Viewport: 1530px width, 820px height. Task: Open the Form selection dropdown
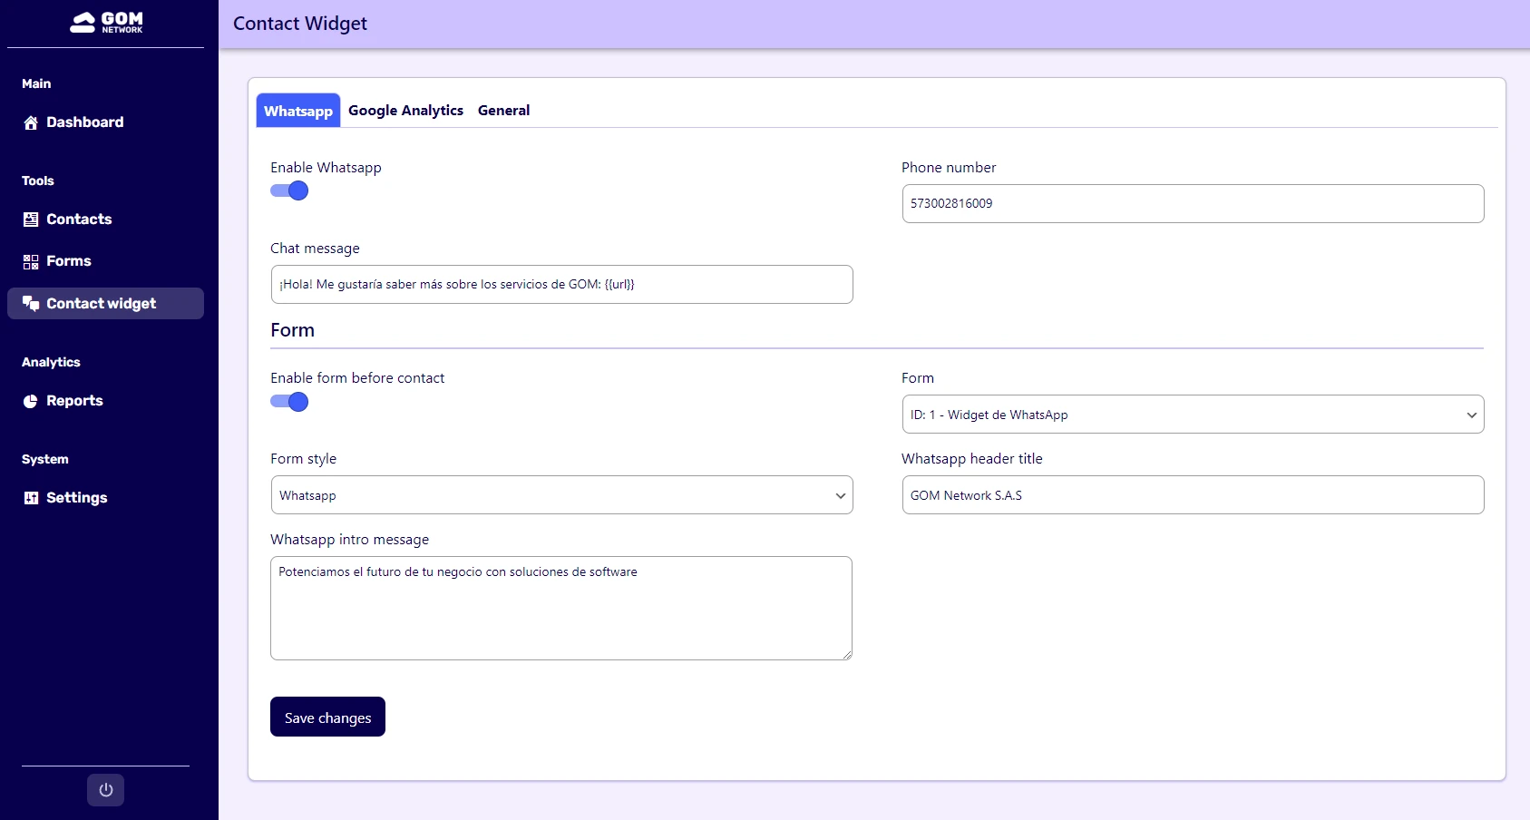[x=1192, y=415]
